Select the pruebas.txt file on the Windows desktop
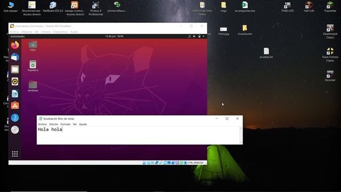Viewport: 341px width, 192px height. pos(266,53)
